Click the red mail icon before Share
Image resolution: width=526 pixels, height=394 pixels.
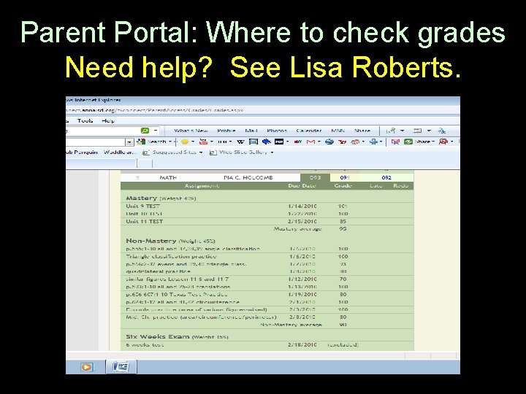395,142
